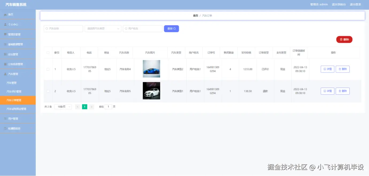This screenshot has height=176, width=369.
Task: Click the 汽车照片 column header
Action: 150,53
